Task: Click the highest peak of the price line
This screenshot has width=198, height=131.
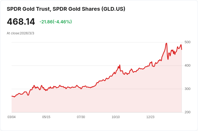Action: coord(167,43)
